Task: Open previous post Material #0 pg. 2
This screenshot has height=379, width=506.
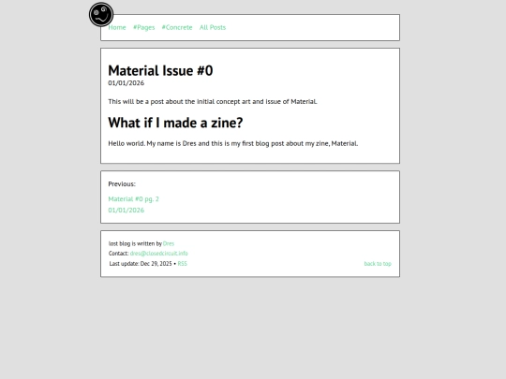Action: [134, 198]
